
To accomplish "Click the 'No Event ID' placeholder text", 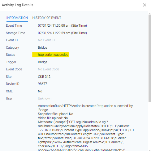I will (46, 40).
